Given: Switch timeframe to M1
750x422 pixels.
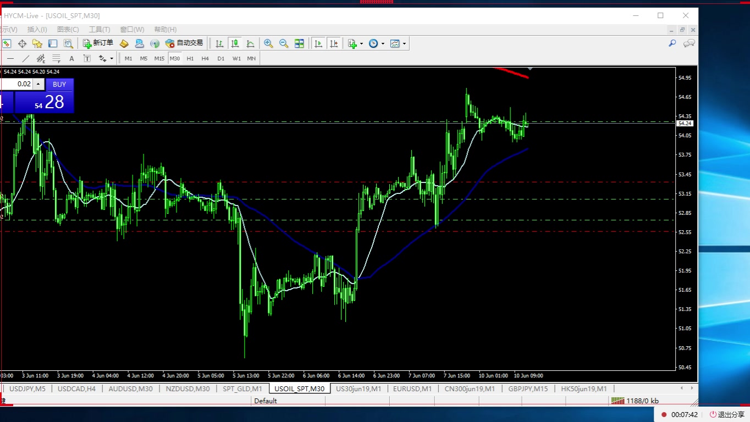Looking at the screenshot, I should coord(128,58).
